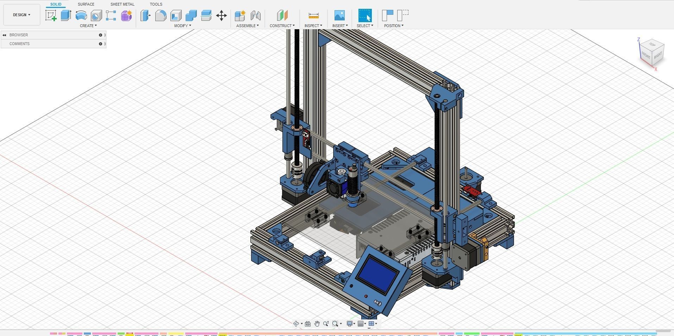
Task: Switch to the SURFACE tab
Action: pyautogui.click(x=86, y=4)
